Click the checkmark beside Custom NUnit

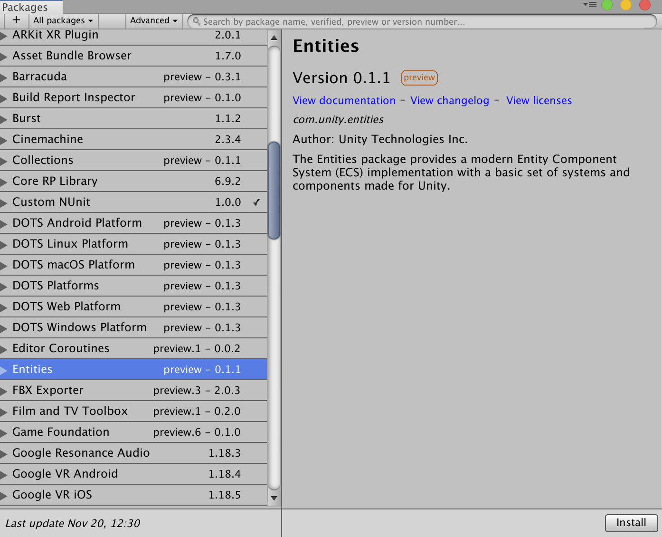point(256,202)
